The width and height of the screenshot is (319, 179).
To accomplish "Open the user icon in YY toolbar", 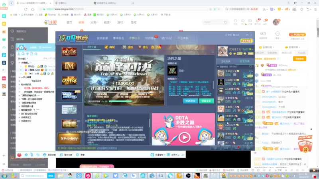I will (19, 54).
